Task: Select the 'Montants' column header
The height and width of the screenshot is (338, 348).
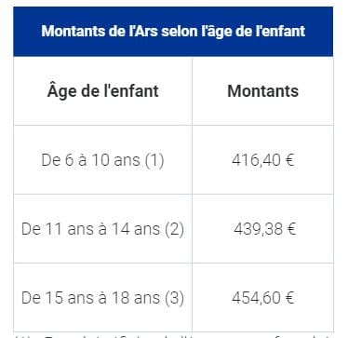Action: 262,91
